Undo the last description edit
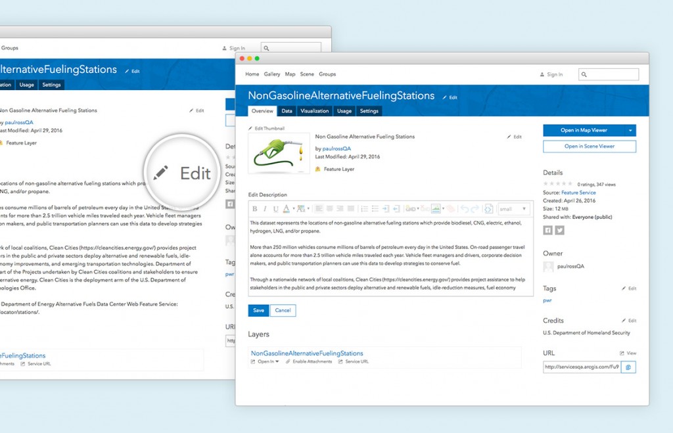This screenshot has width=673, height=433. tap(465, 208)
